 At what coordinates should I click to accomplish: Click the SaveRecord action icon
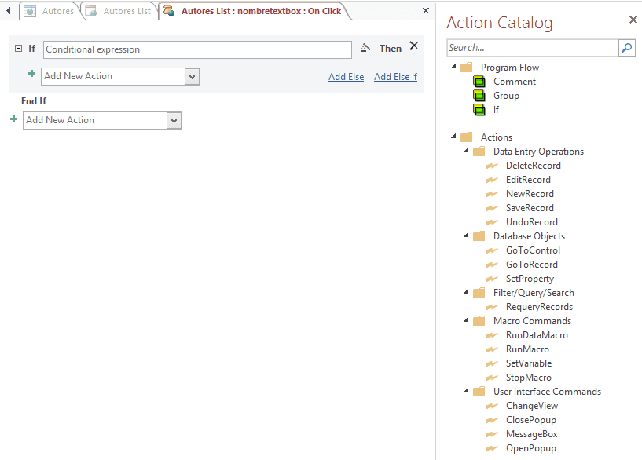(x=491, y=208)
